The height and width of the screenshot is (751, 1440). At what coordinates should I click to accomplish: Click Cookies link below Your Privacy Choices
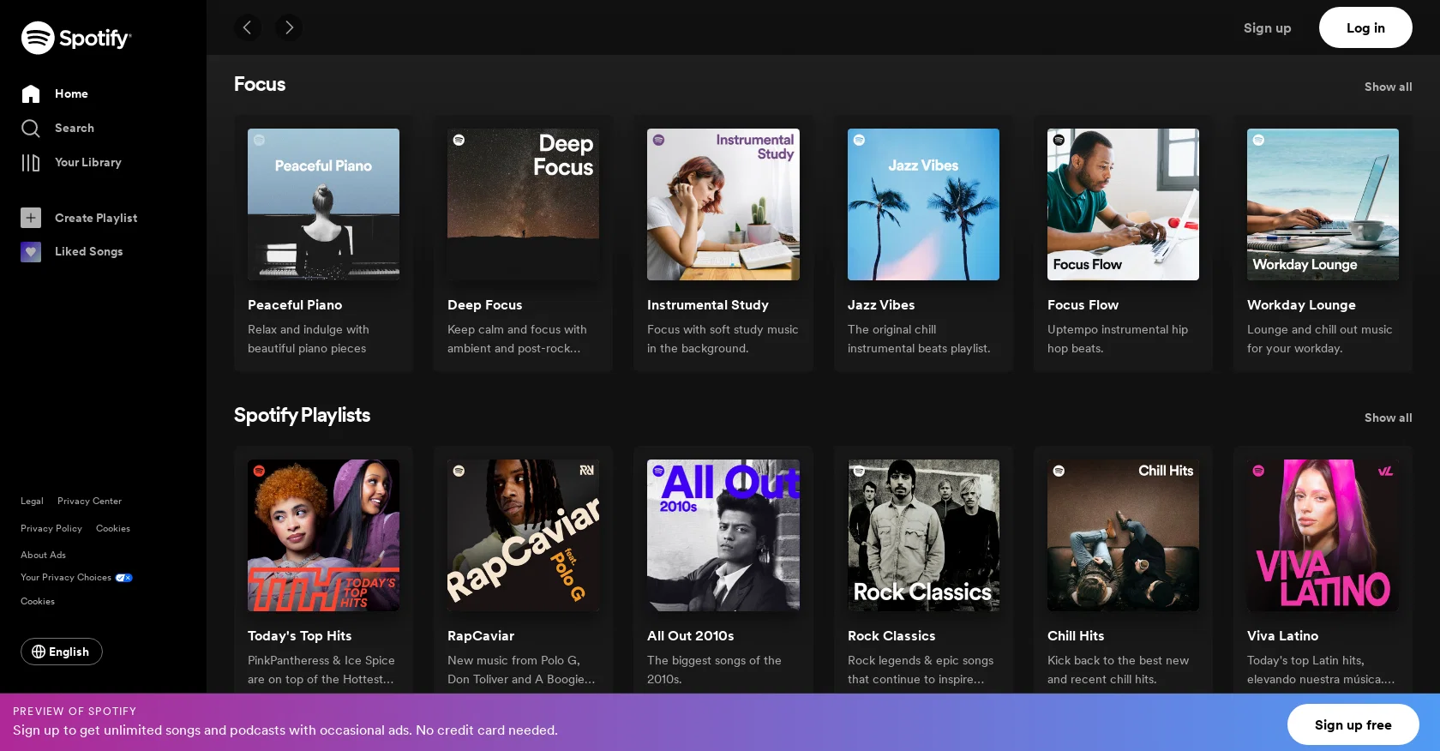coord(38,601)
